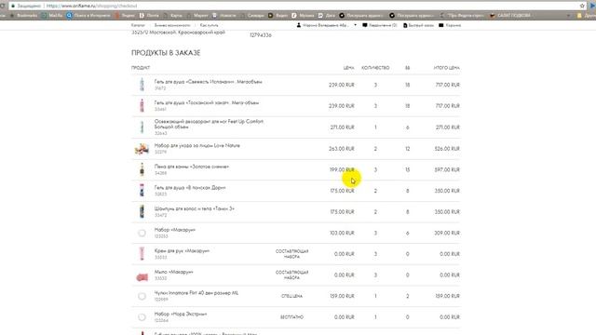The height and width of the screenshot is (335, 596).
Task: Open Пена для ванны Золотое сияние link
Action: pyautogui.click(x=192, y=167)
